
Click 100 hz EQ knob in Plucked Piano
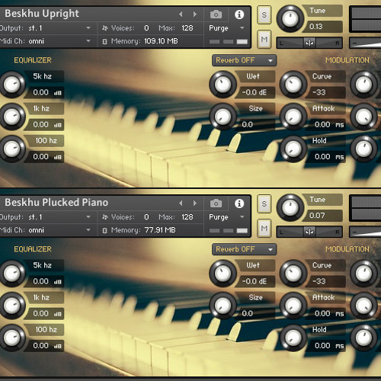click(11, 338)
